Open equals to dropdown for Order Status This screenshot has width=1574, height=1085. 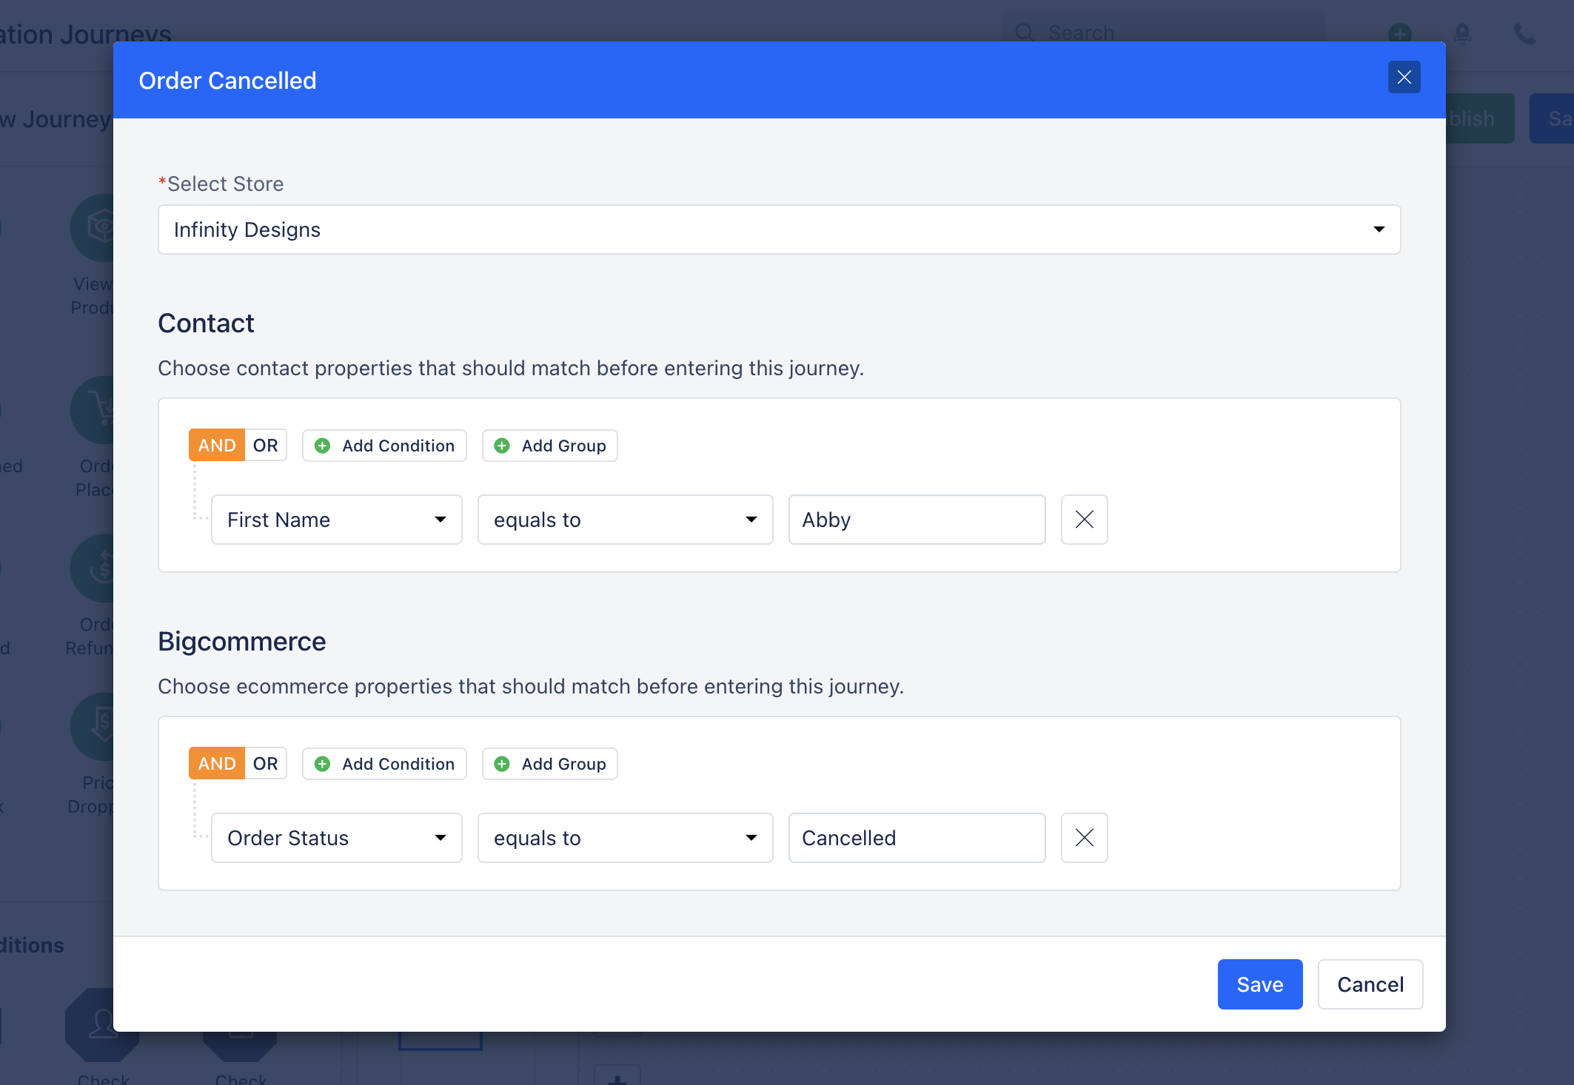[625, 838]
